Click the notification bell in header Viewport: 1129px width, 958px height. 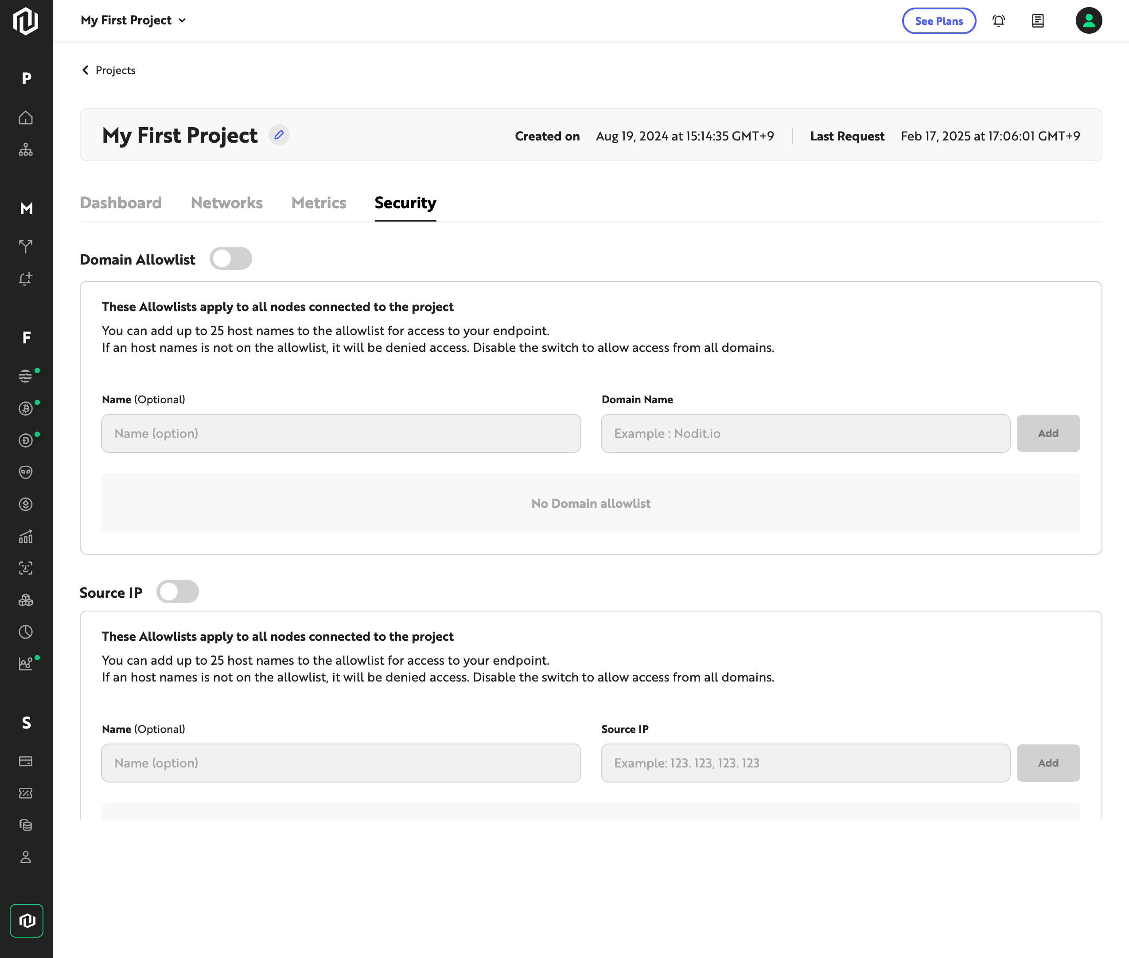(998, 21)
